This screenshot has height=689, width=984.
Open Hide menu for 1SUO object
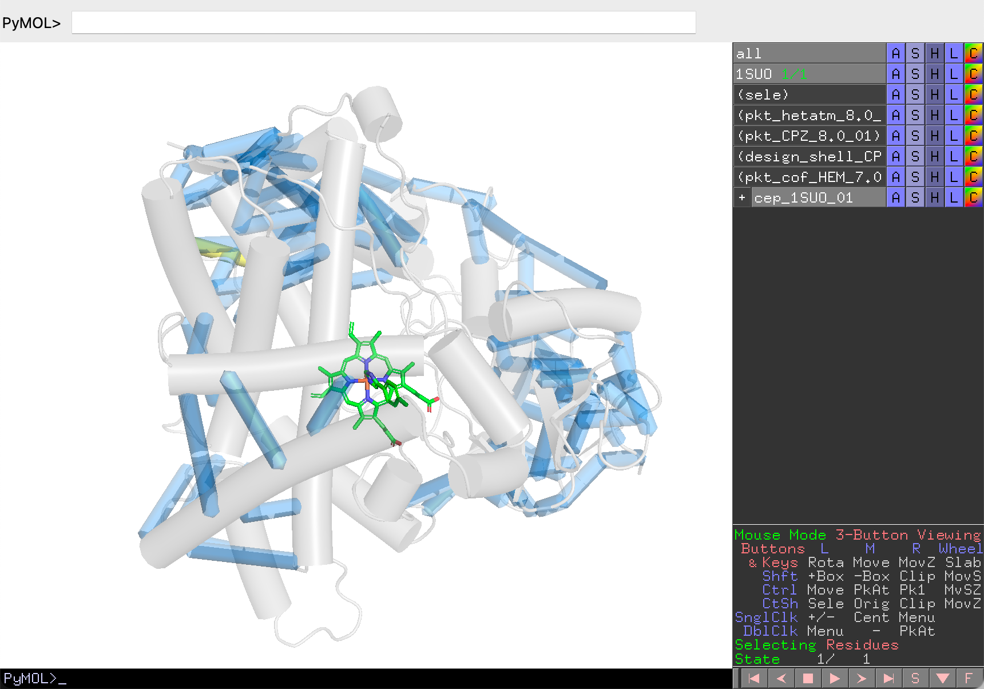(x=935, y=74)
